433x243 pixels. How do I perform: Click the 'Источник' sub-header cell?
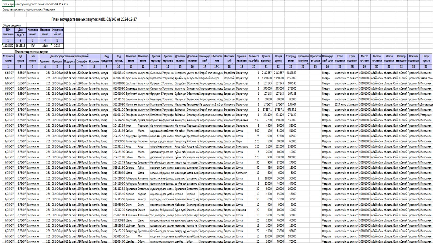pos(94,61)
